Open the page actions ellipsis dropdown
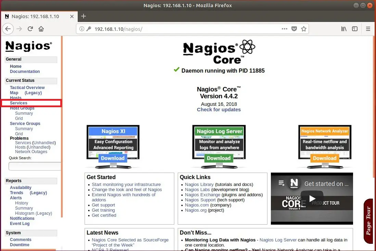Image resolution: width=376 pixels, height=251 pixels. click(x=284, y=29)
